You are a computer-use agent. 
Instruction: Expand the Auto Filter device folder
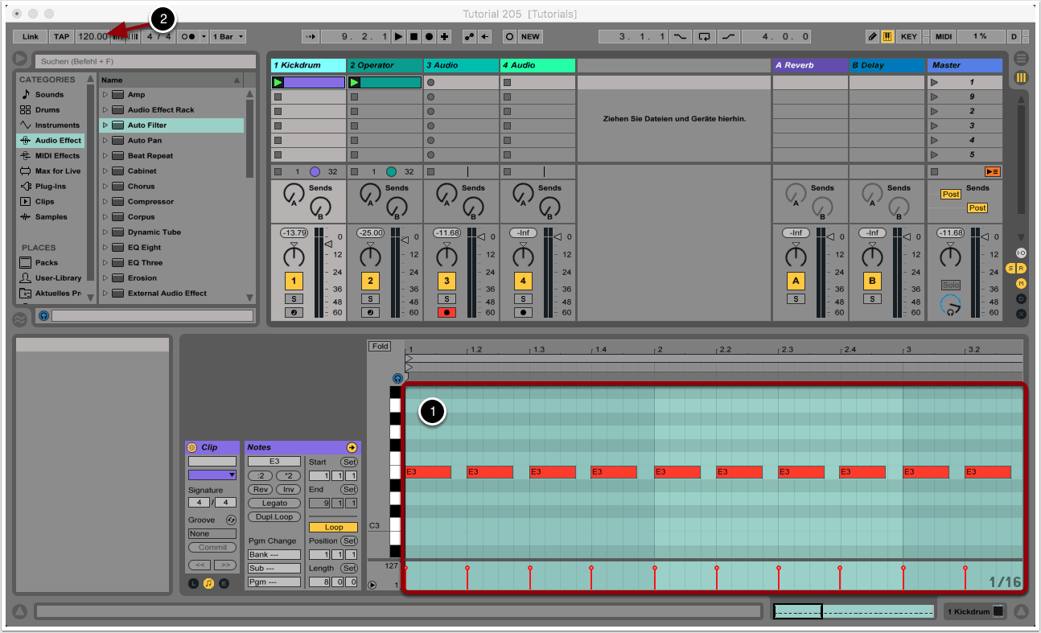click(x=105, y=125)
